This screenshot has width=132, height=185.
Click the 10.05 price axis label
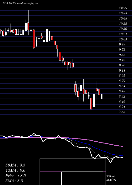coord(123,39)
